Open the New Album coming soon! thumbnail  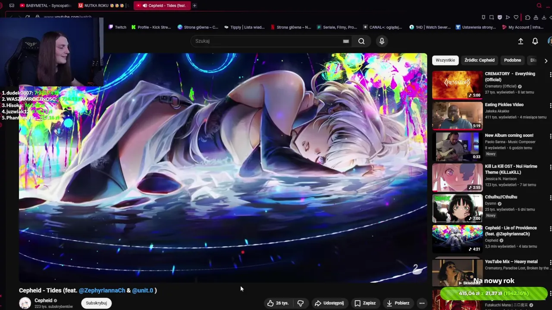458,146
